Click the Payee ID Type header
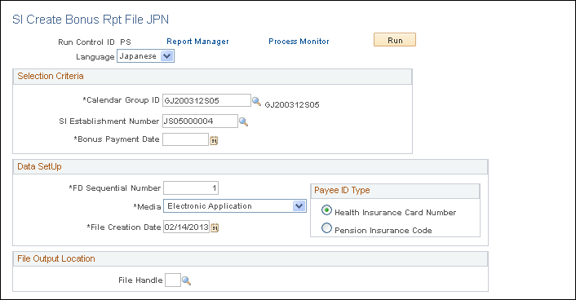 pos(395,191)
